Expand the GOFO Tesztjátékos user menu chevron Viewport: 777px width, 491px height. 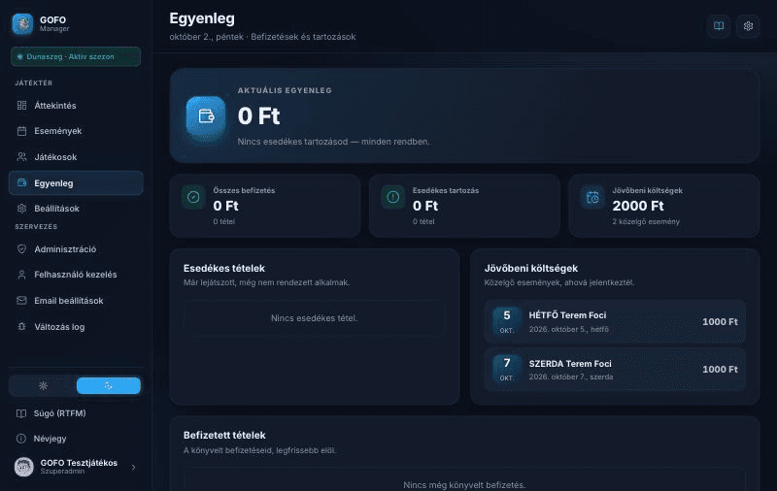point(133,468)
